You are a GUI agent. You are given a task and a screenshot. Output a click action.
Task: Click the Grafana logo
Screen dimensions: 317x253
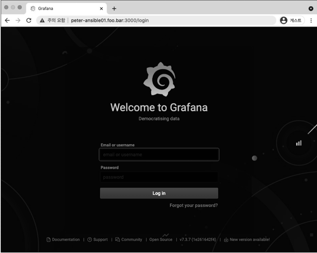[x=159, y=79]
